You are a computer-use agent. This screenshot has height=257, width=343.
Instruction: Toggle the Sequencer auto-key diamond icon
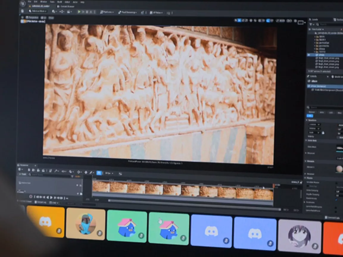click(86, 173)
